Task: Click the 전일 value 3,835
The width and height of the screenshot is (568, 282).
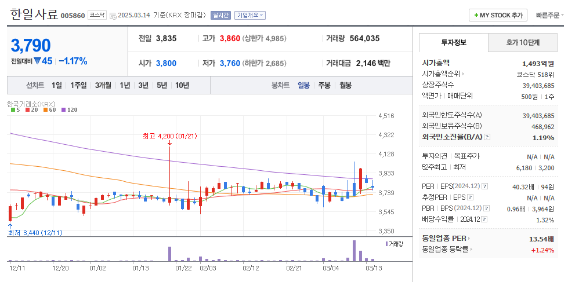Action: click(x=167, y=38)
